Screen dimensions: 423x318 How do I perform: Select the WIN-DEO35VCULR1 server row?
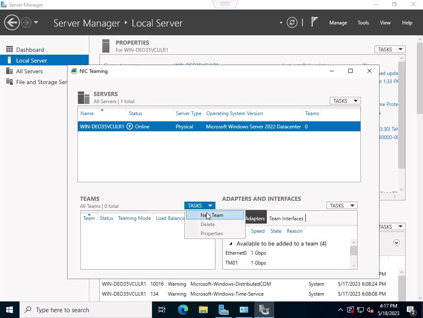(219, 127)
